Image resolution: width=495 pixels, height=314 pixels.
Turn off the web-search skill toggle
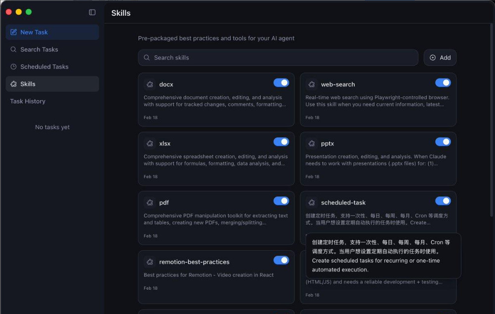[x=443, y=83]
